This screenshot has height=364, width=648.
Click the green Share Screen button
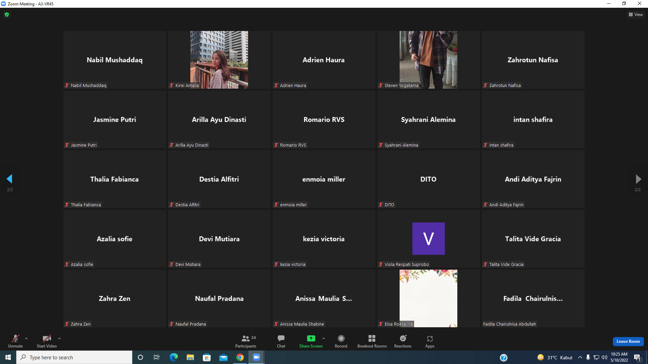tap(311, 341)
